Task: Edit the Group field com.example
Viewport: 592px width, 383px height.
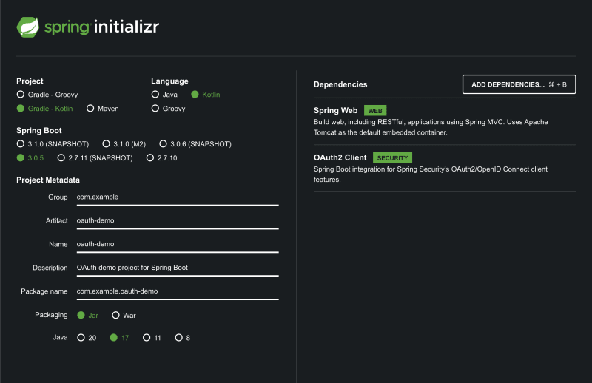Action: pos(178,197)
